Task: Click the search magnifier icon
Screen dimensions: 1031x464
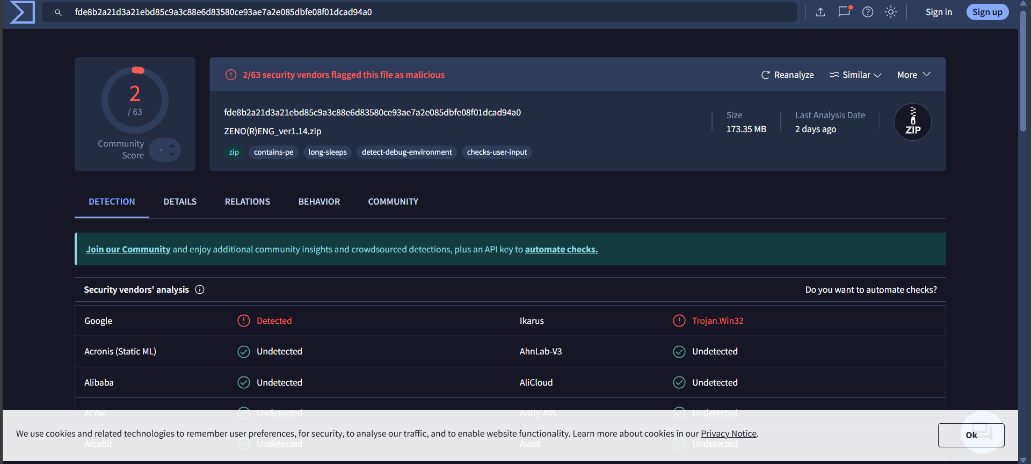Action: 58,12
